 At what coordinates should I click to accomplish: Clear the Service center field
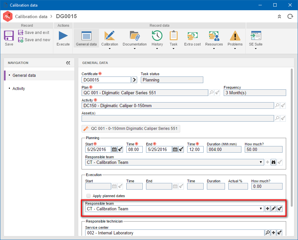point(280,232)
